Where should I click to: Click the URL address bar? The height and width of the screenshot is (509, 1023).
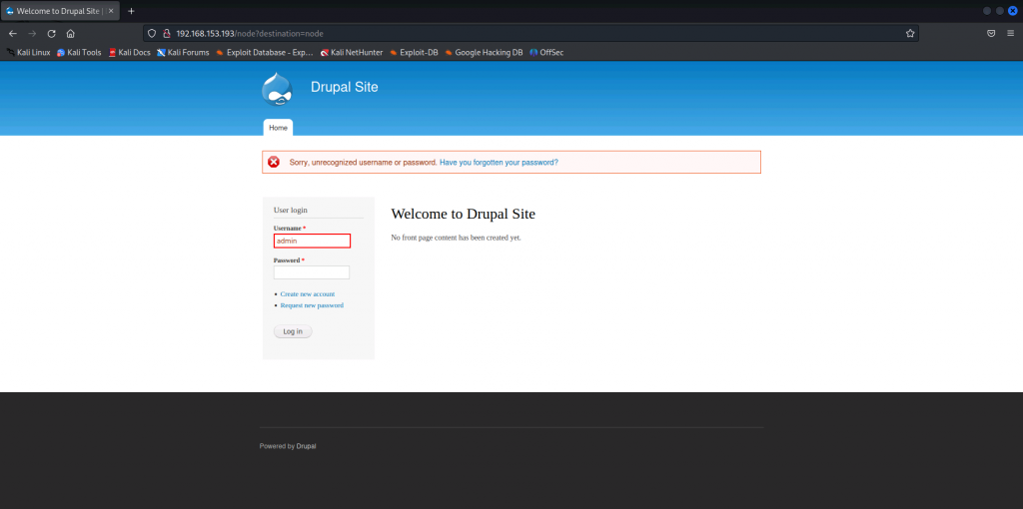(530, 33)
